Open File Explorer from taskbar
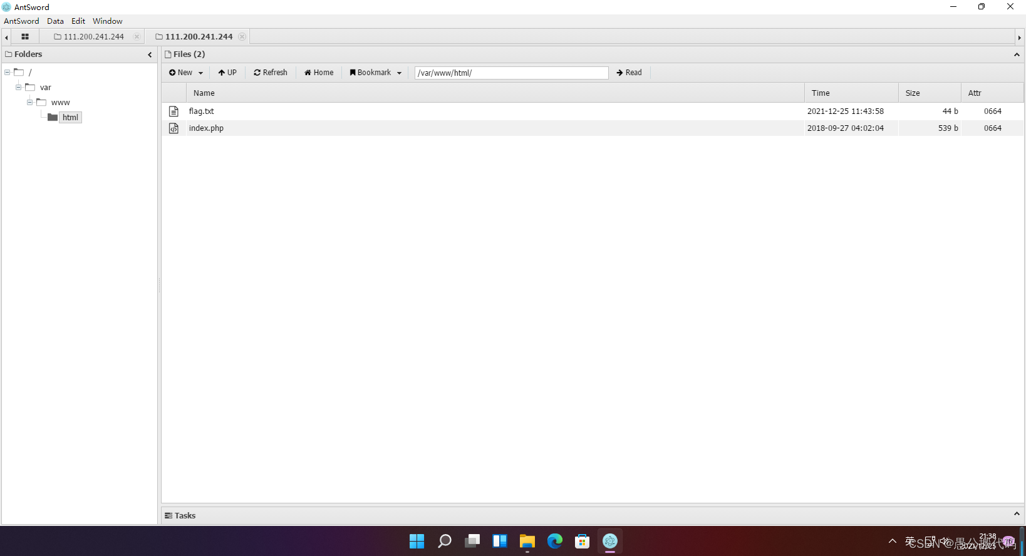Viewport: 1026px width, 556px height. coord(527,541)
